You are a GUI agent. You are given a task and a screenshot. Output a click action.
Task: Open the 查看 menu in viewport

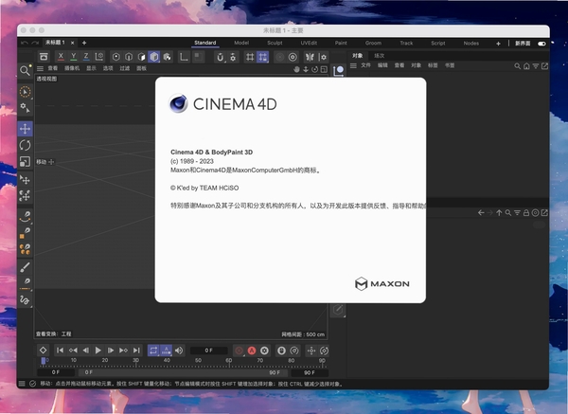[52, 68]
